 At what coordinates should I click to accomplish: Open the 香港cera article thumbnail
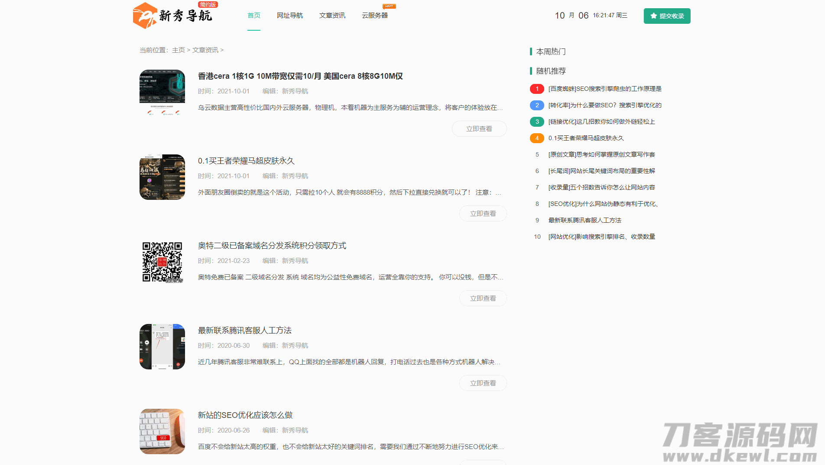click(x=162, y=93)
